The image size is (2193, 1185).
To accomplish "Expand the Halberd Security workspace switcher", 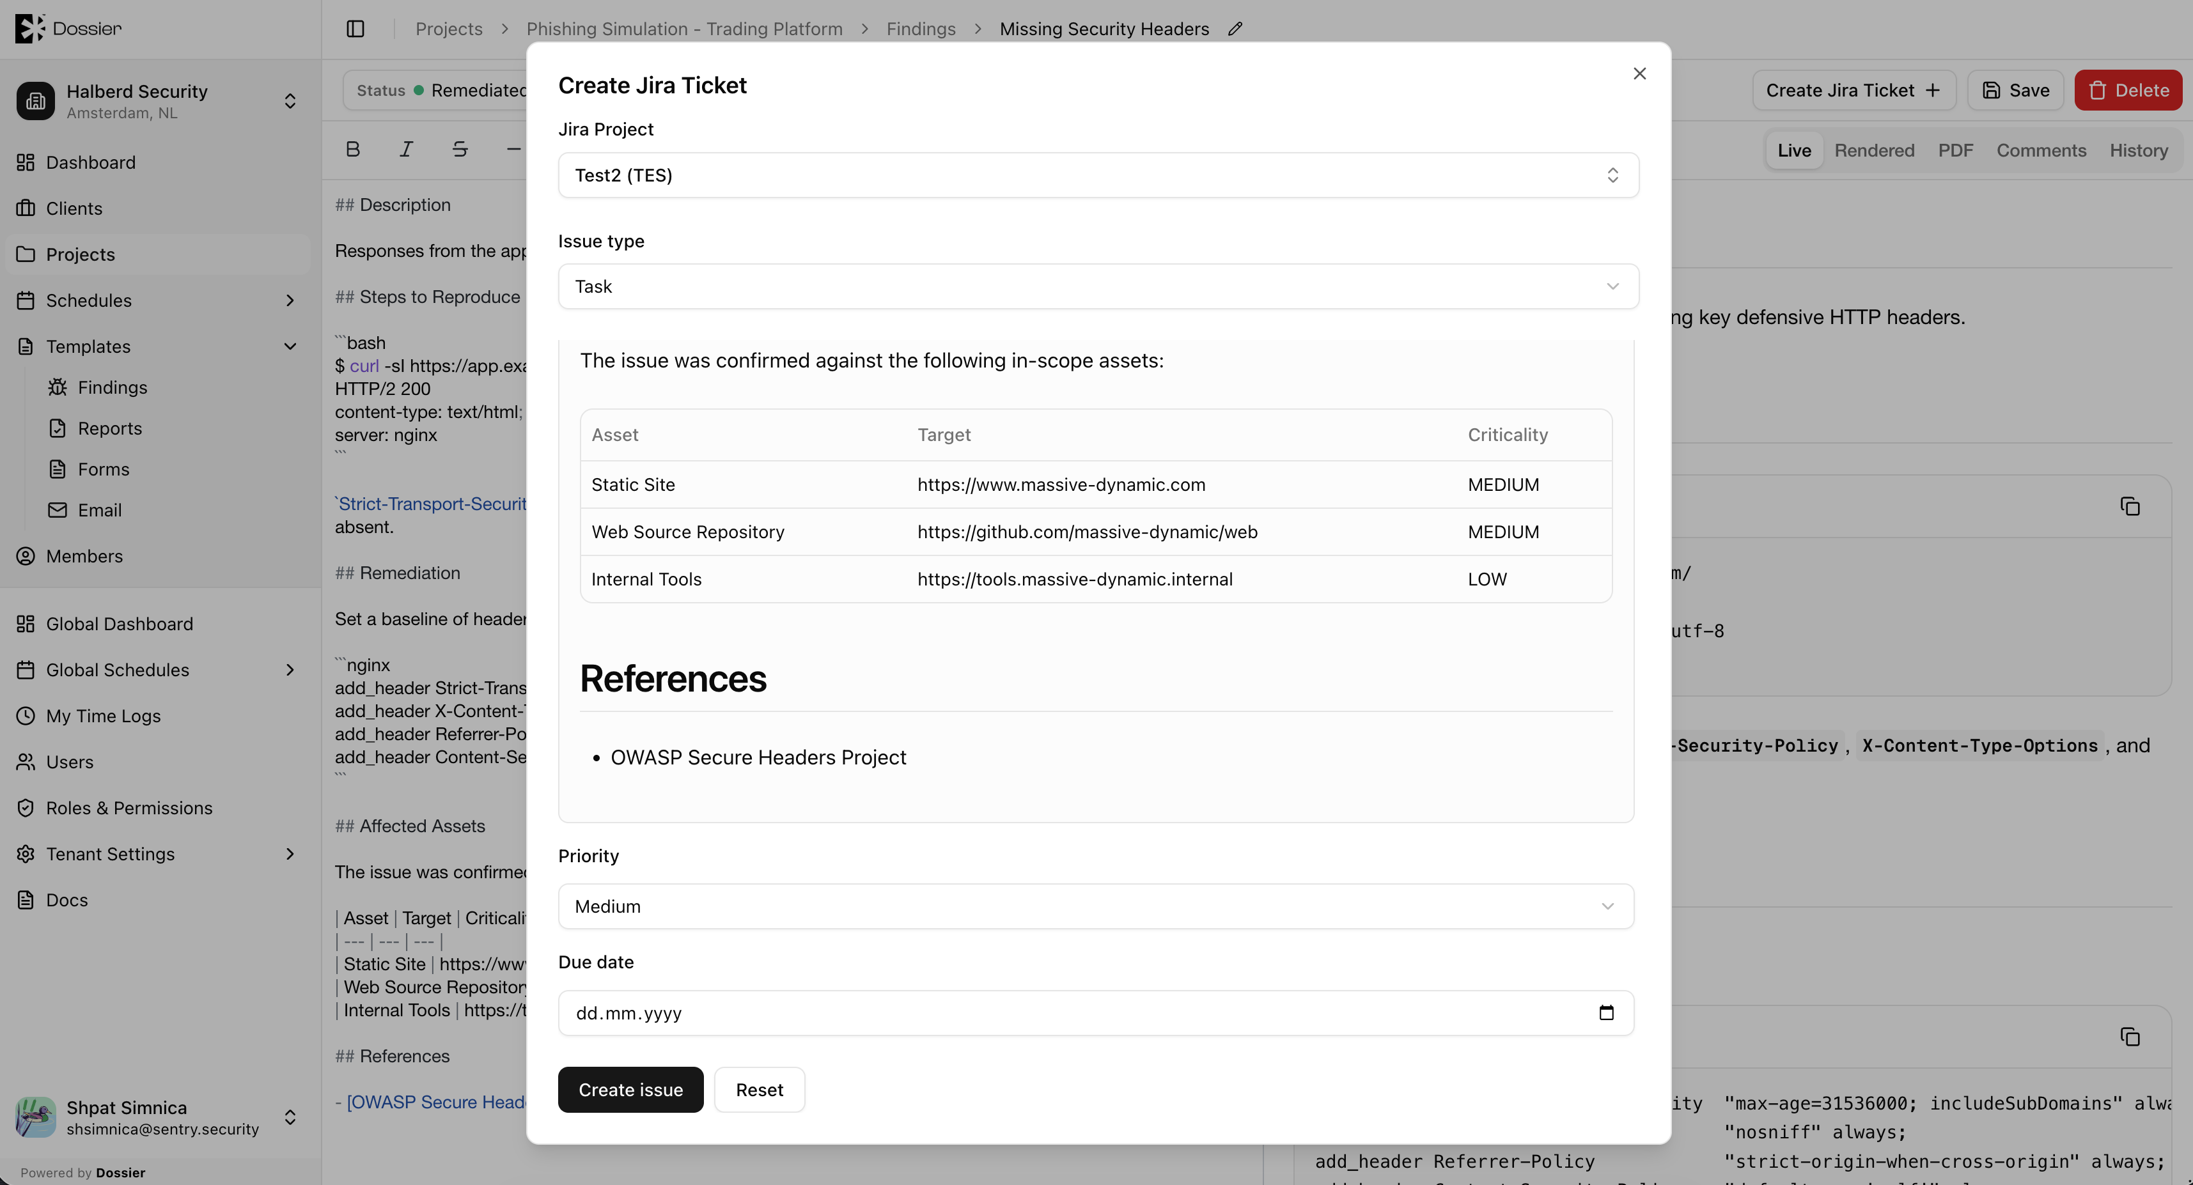I will coord(160,101).
